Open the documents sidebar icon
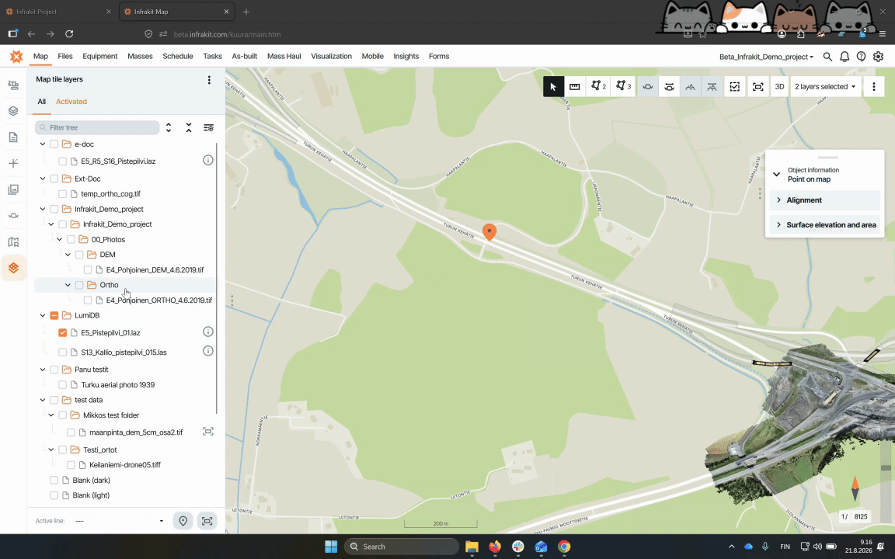This screenshot has width=895, height=559. 13,137
